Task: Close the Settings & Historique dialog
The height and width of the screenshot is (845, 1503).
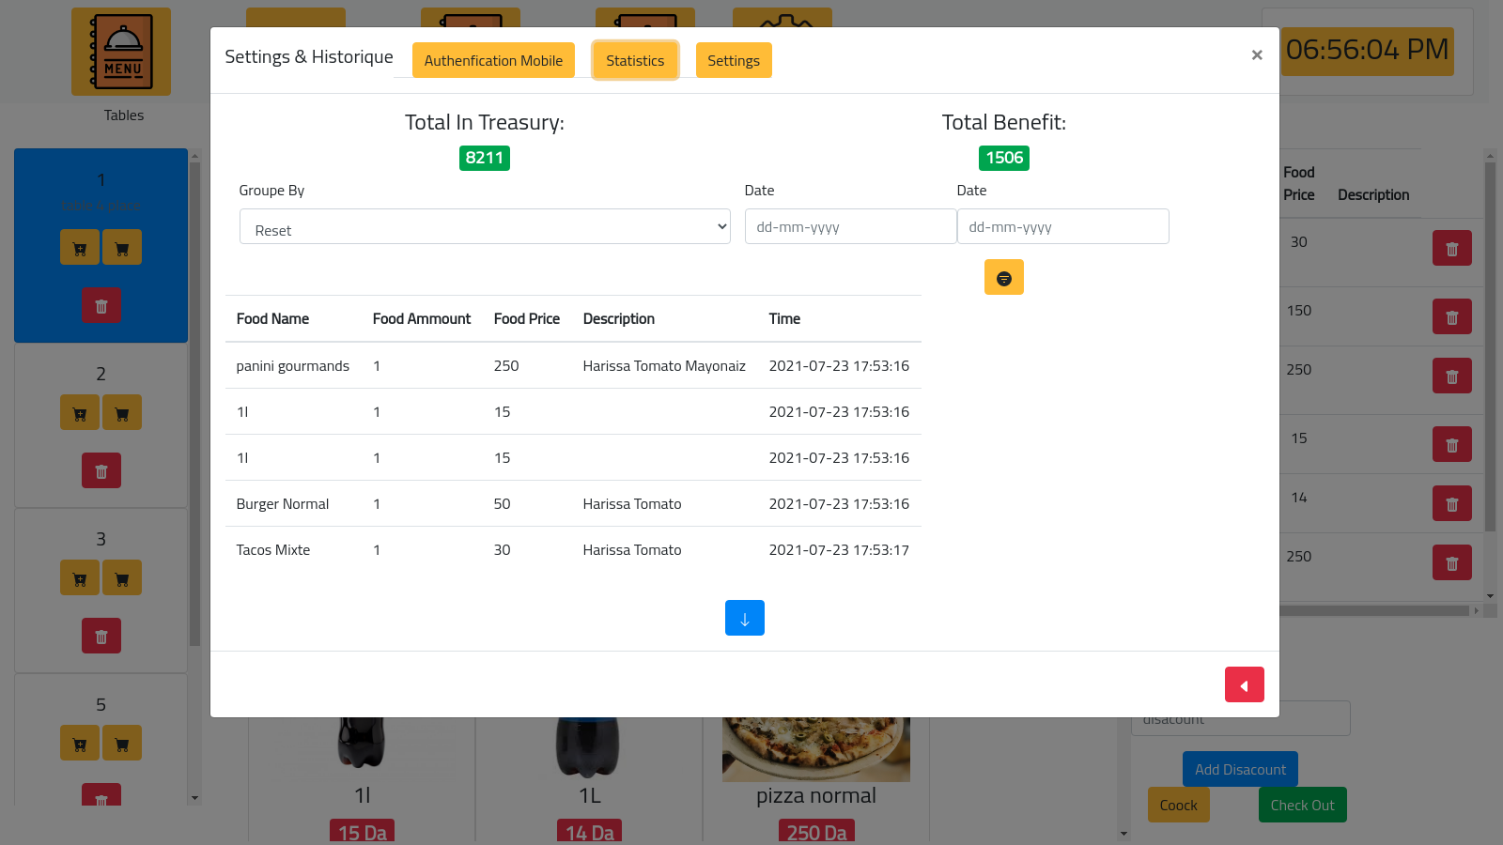Action: point(1256,55)
